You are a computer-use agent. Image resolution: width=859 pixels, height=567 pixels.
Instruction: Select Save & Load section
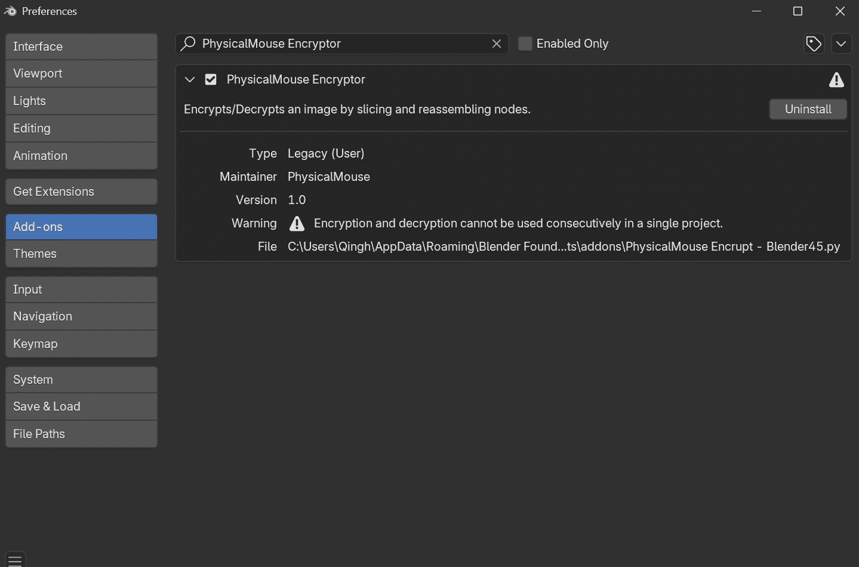point(81,406)
